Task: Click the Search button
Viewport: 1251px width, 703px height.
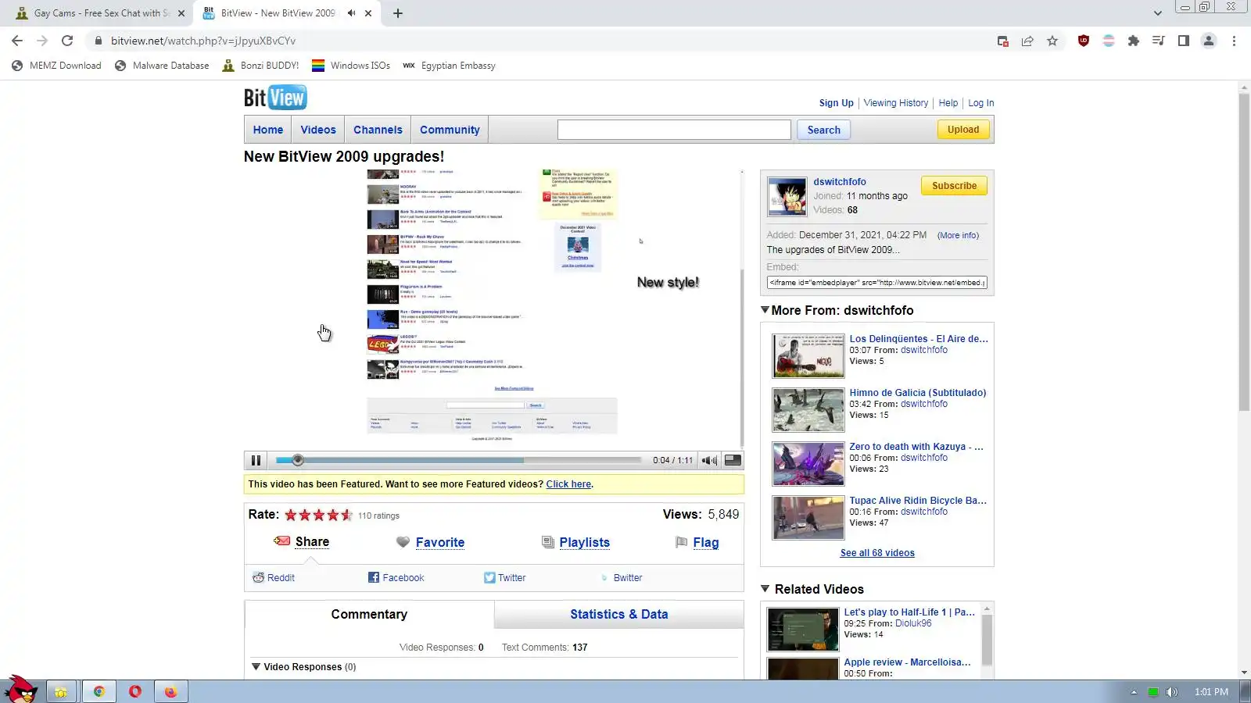Action: (x=824, y=130)
